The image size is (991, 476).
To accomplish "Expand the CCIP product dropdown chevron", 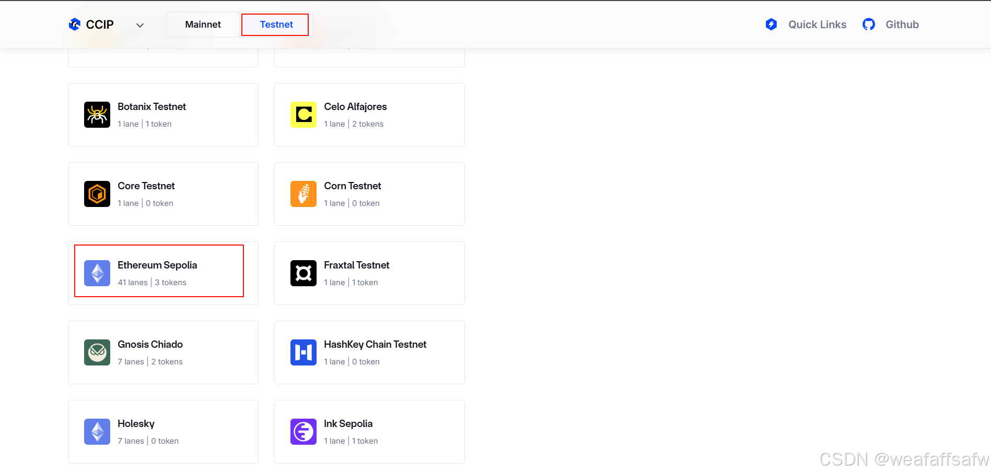I will pos(140,25).
